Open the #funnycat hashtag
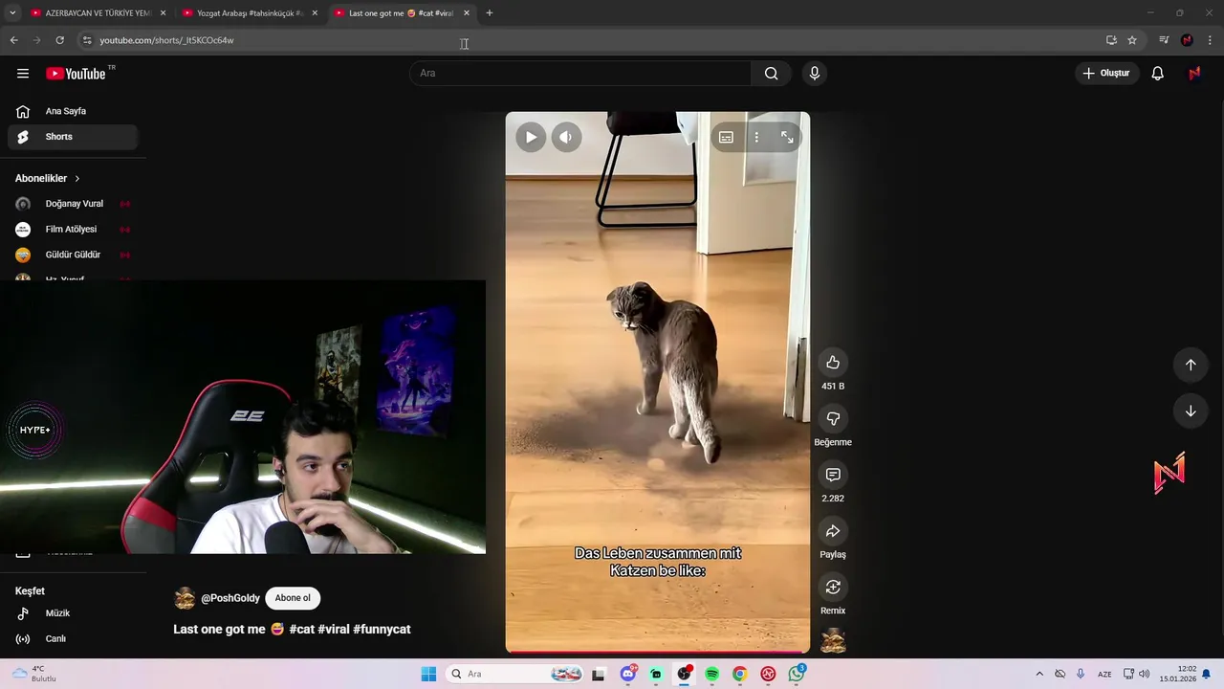The image size is (1224, 689). (x=382, y=630)
